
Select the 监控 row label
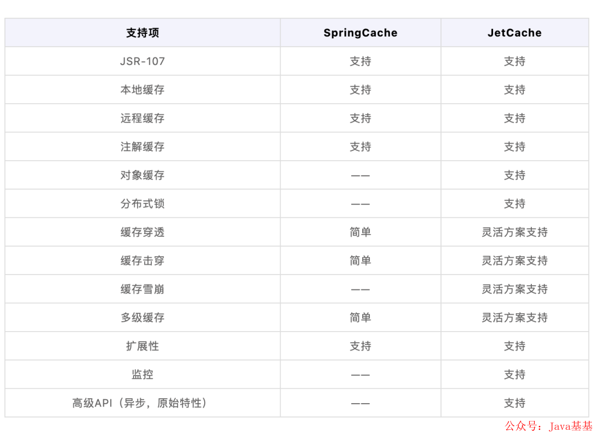coord(143,374)
